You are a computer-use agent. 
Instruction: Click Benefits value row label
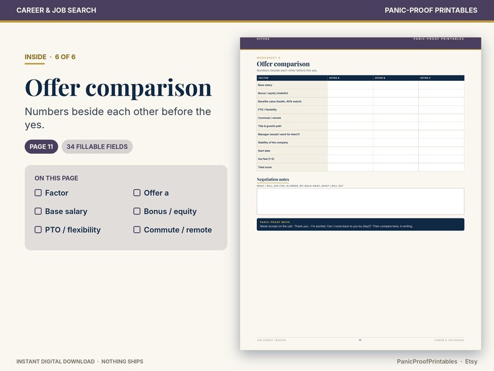(280, 101)
